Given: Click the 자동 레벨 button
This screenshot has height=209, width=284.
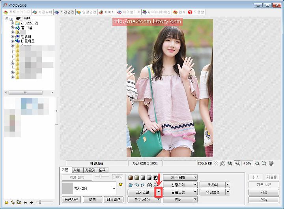Looking at the screenshot, I should [x=178, y=178].
